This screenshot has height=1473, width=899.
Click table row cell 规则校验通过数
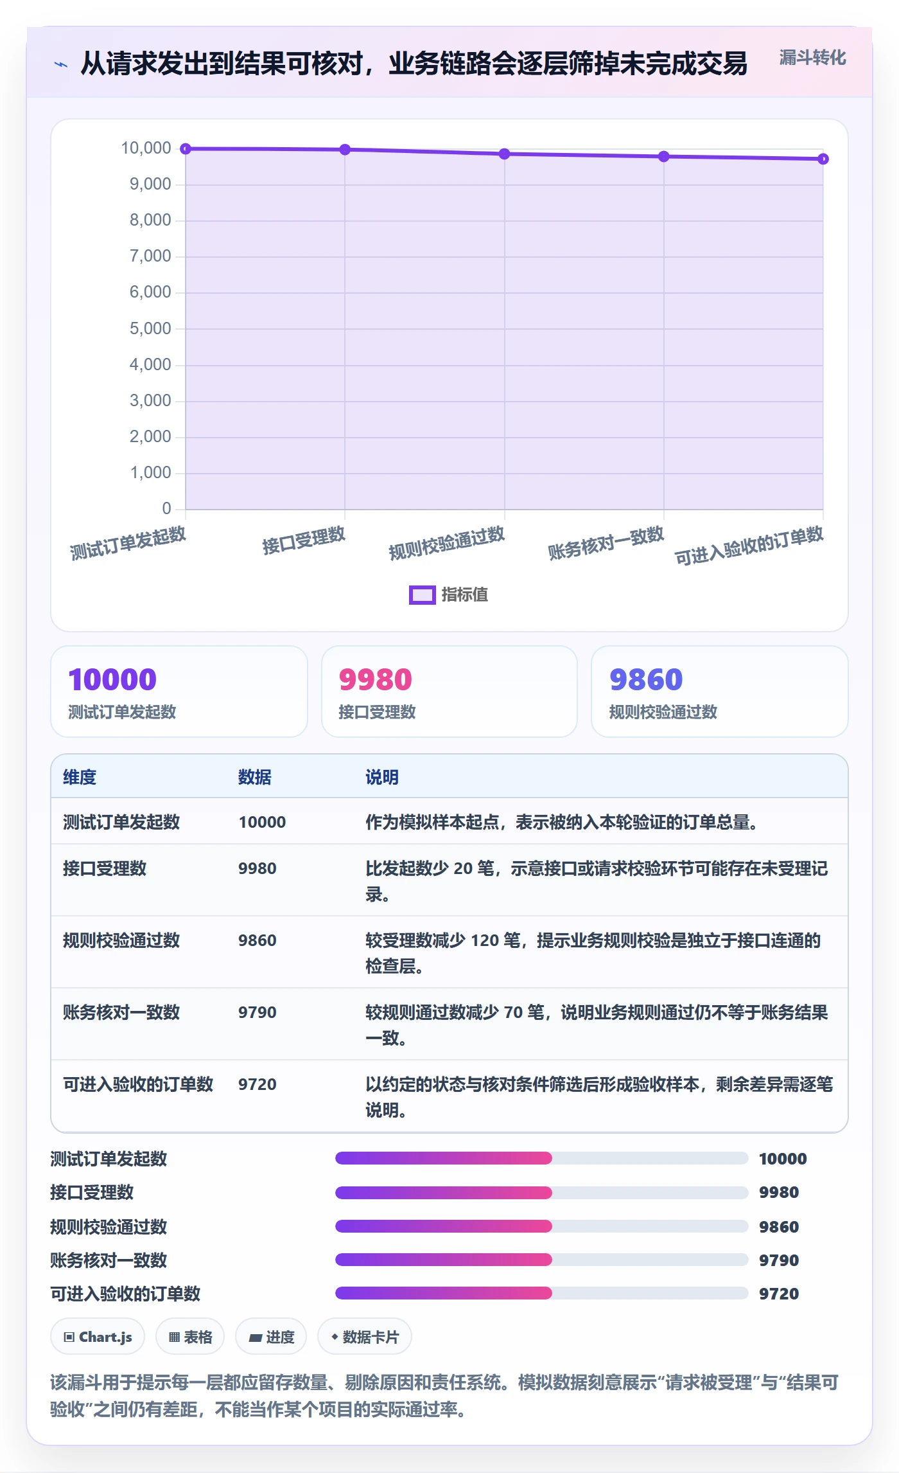[121, 940]
